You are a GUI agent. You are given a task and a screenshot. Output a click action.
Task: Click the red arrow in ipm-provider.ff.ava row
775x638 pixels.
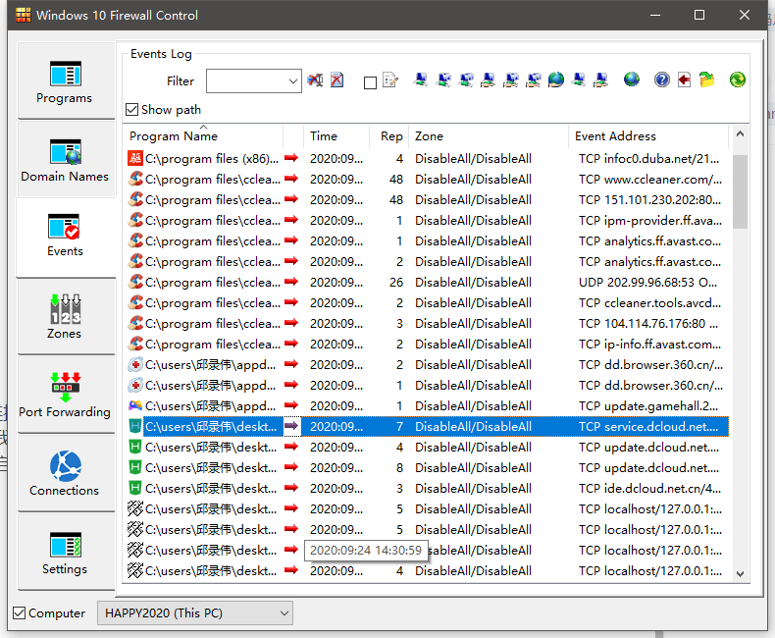coord(291,220)
